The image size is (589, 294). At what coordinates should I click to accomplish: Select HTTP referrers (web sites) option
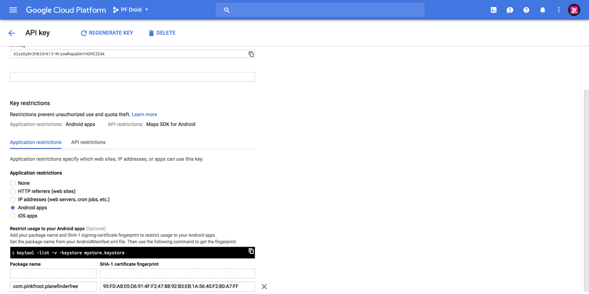point(13,191)
